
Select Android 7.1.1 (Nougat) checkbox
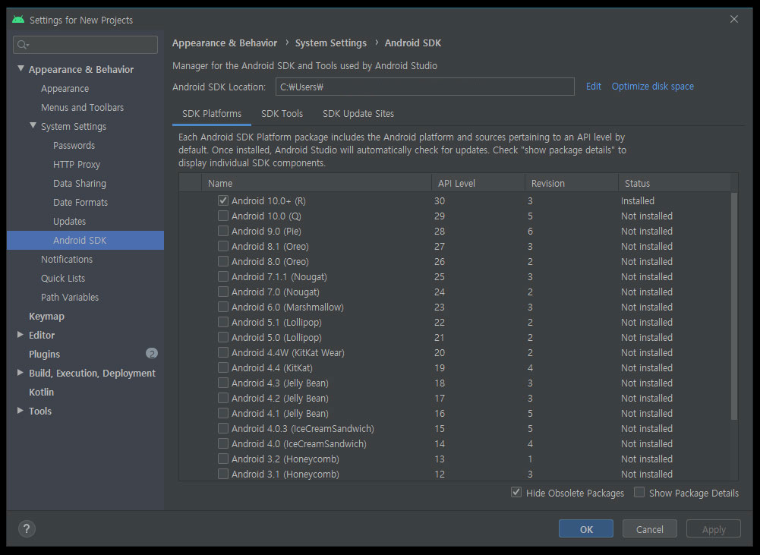[223, 276]
